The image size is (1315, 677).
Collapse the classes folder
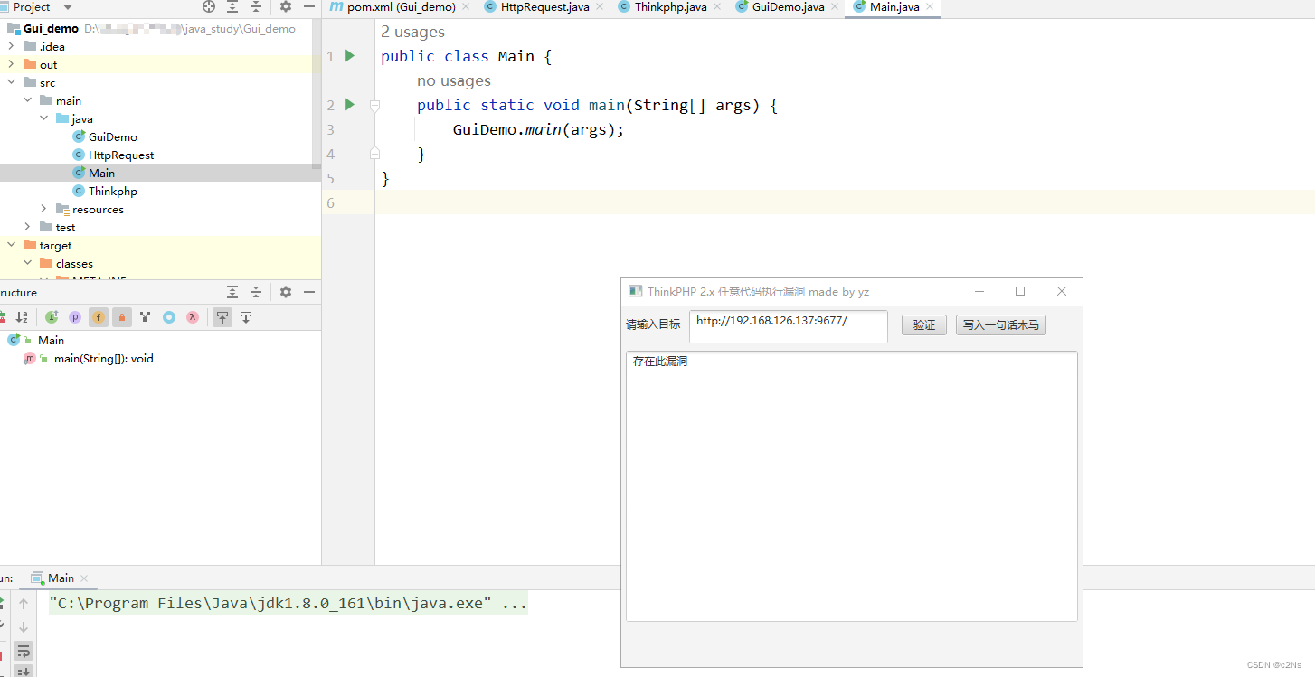point(28,263)
